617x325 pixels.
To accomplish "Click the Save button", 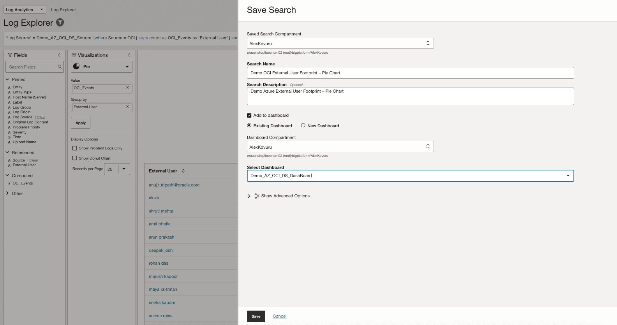I will 256,316.
